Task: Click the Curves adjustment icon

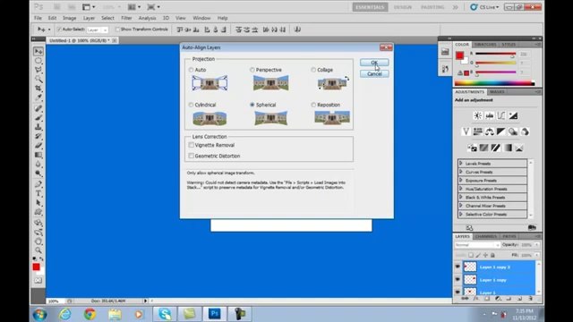Action: point(501,115)
